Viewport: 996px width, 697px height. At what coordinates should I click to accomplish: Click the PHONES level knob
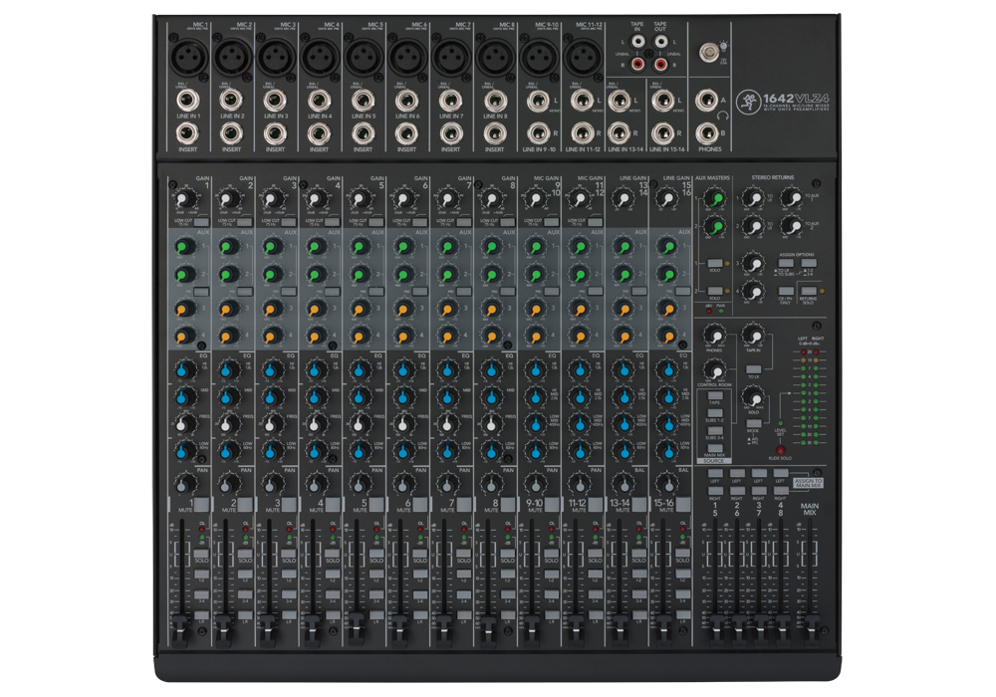tap(714, 336)
